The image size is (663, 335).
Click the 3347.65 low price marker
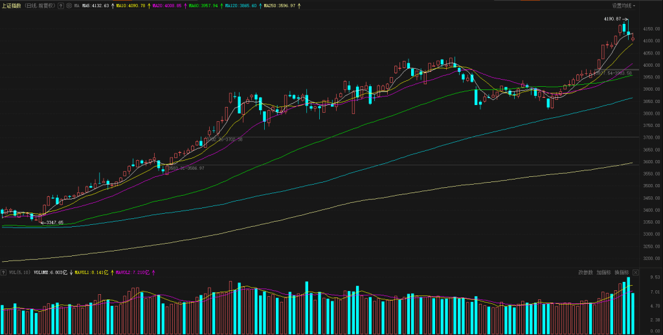point(54,222)
